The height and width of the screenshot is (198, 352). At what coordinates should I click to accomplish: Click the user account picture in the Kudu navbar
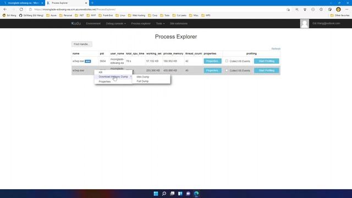click(304, 24)
